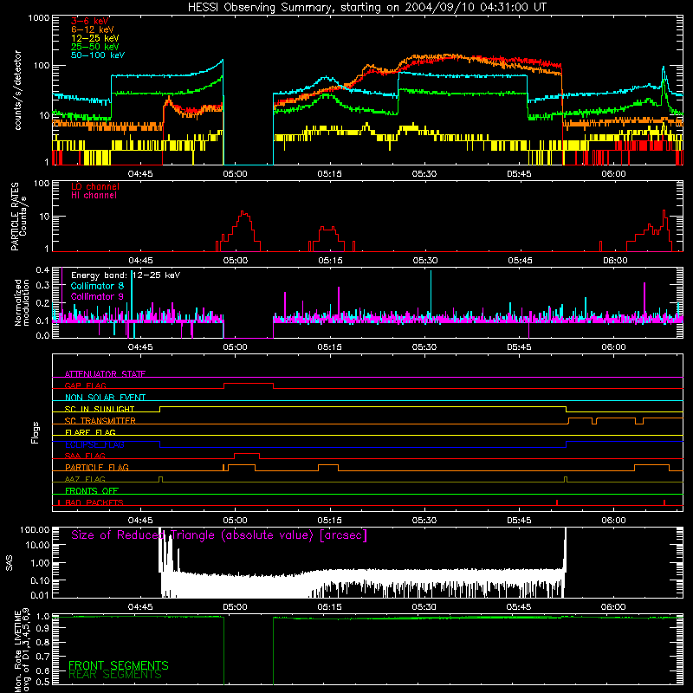Click the SAS axis label
693x693 pixels.
tap(10, 563)
